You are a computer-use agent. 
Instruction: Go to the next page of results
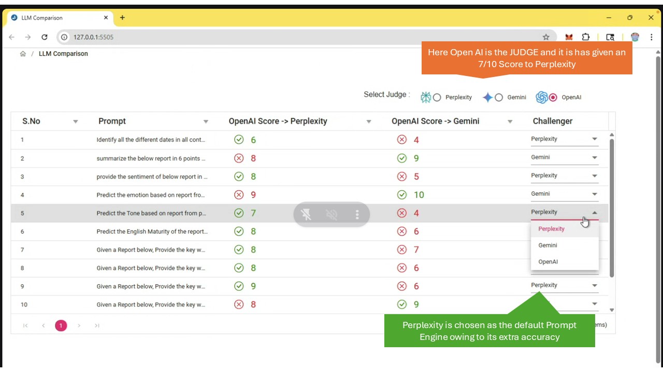79,326
